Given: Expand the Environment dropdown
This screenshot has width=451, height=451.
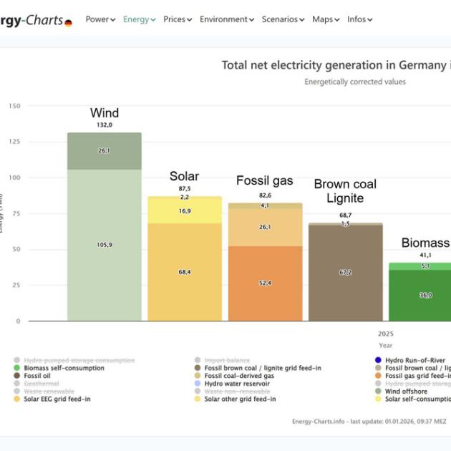Looking at the screenshot, I should coord(226,19).
